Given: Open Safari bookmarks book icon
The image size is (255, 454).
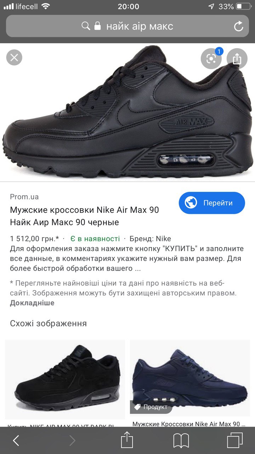Looking at the screenshot, I should pyautogui.click(x=181, y=441).
